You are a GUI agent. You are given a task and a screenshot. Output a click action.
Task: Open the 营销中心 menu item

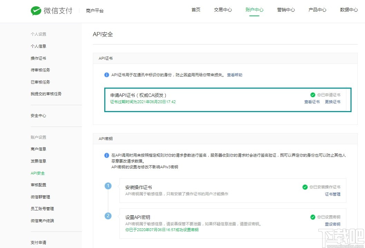click(286, 10)
